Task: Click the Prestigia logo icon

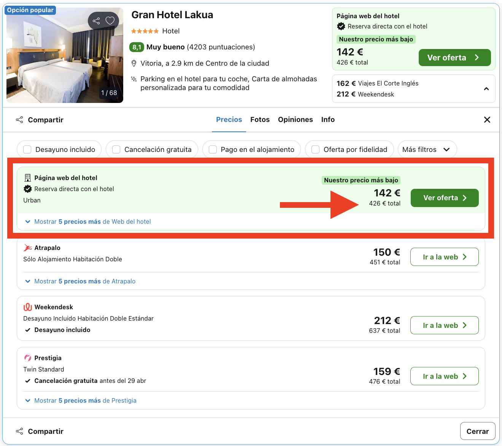Action: coord(28,358)
